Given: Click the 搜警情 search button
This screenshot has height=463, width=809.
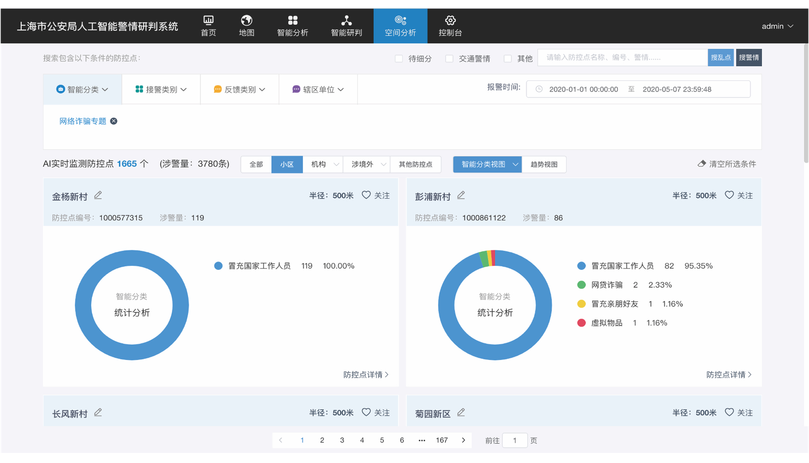Looking at the screenshot, I should 749,57.
